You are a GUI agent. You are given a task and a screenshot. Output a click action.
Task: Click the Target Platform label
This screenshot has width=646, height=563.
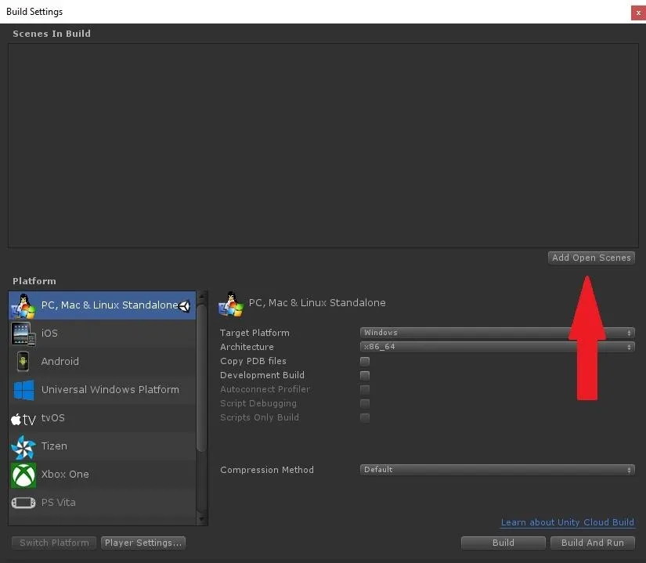254,333
